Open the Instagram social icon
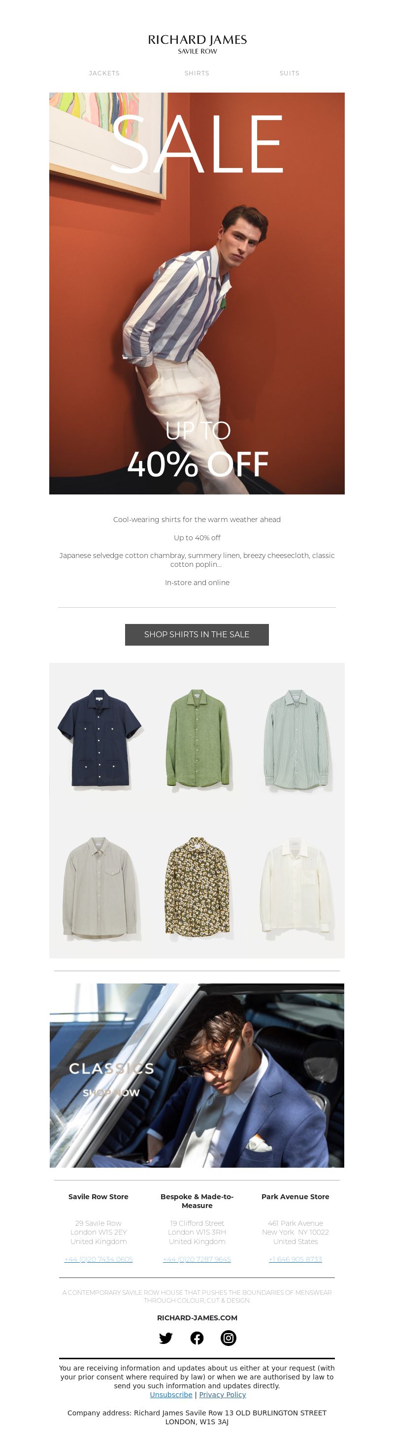 pos(229,1338)
